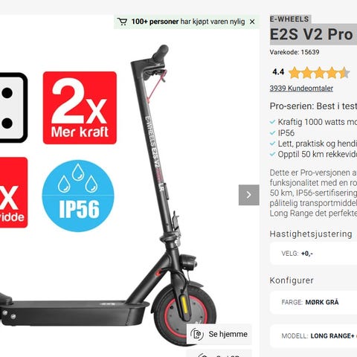Image resolution: width=357 pixels, height=357 pixels.
Task: Dismiss the recent purchases notification
Action: [252, 22]
